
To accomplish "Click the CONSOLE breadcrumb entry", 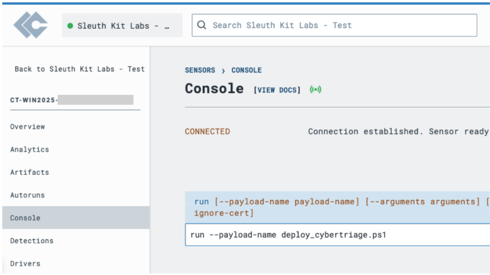I will 246,70.
